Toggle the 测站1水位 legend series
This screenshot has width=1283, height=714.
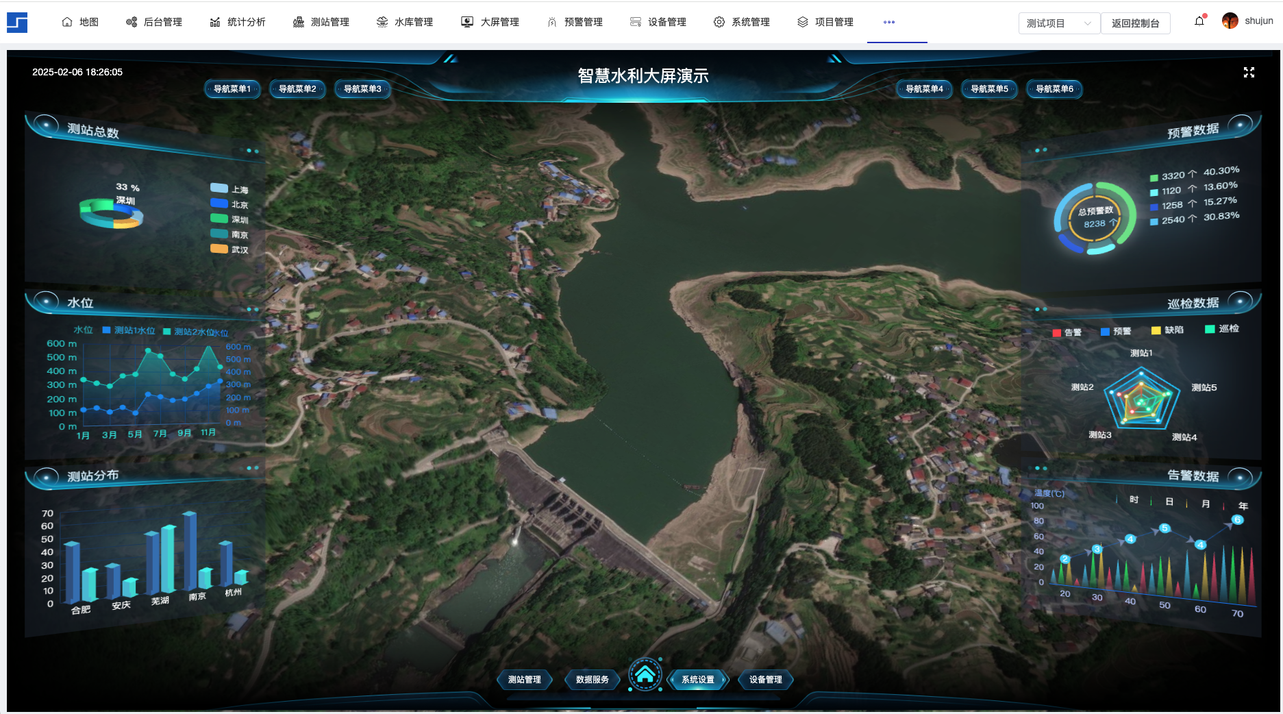(129, 330)
